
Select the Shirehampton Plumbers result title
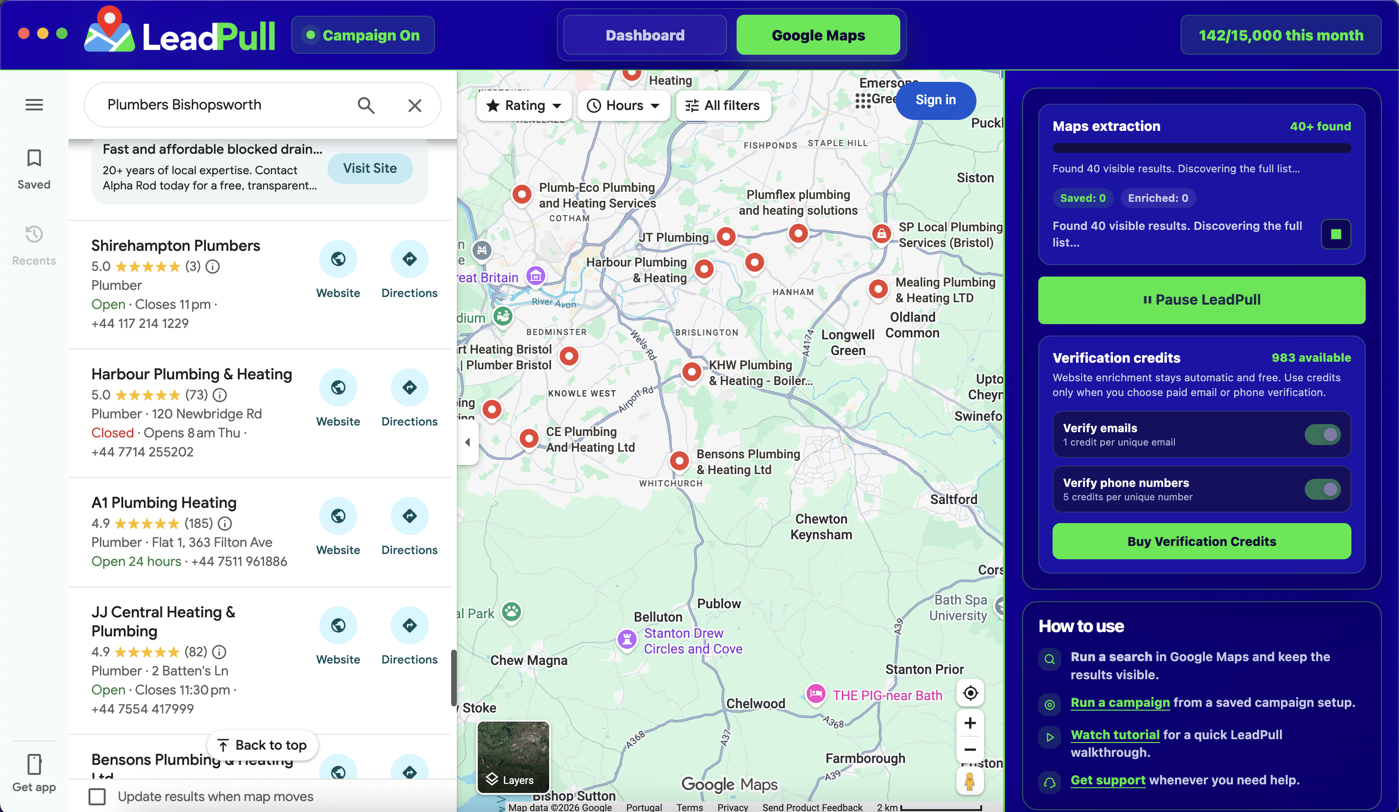tap(176, 246)
